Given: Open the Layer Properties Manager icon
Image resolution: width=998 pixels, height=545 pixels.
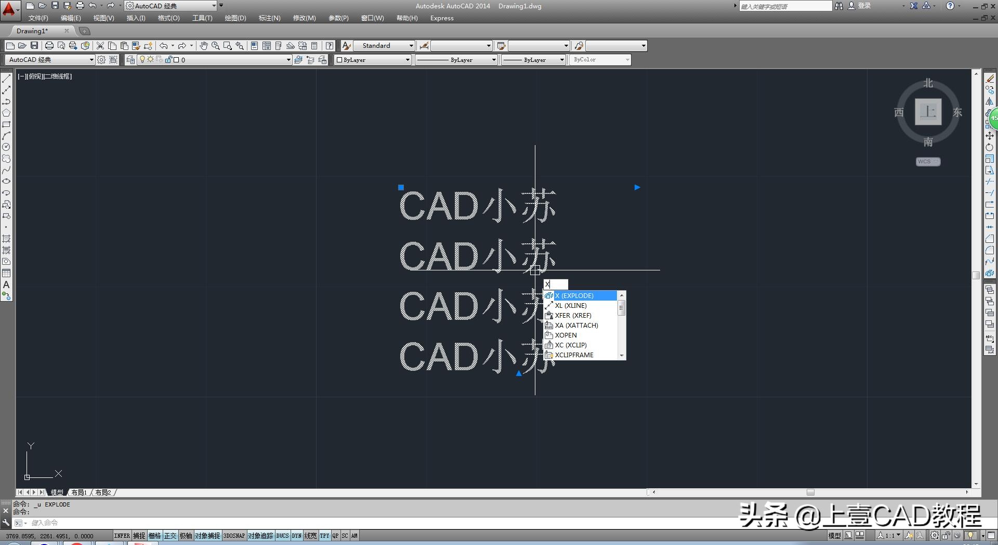Looking at the screenshot, I should pos(130,60).
